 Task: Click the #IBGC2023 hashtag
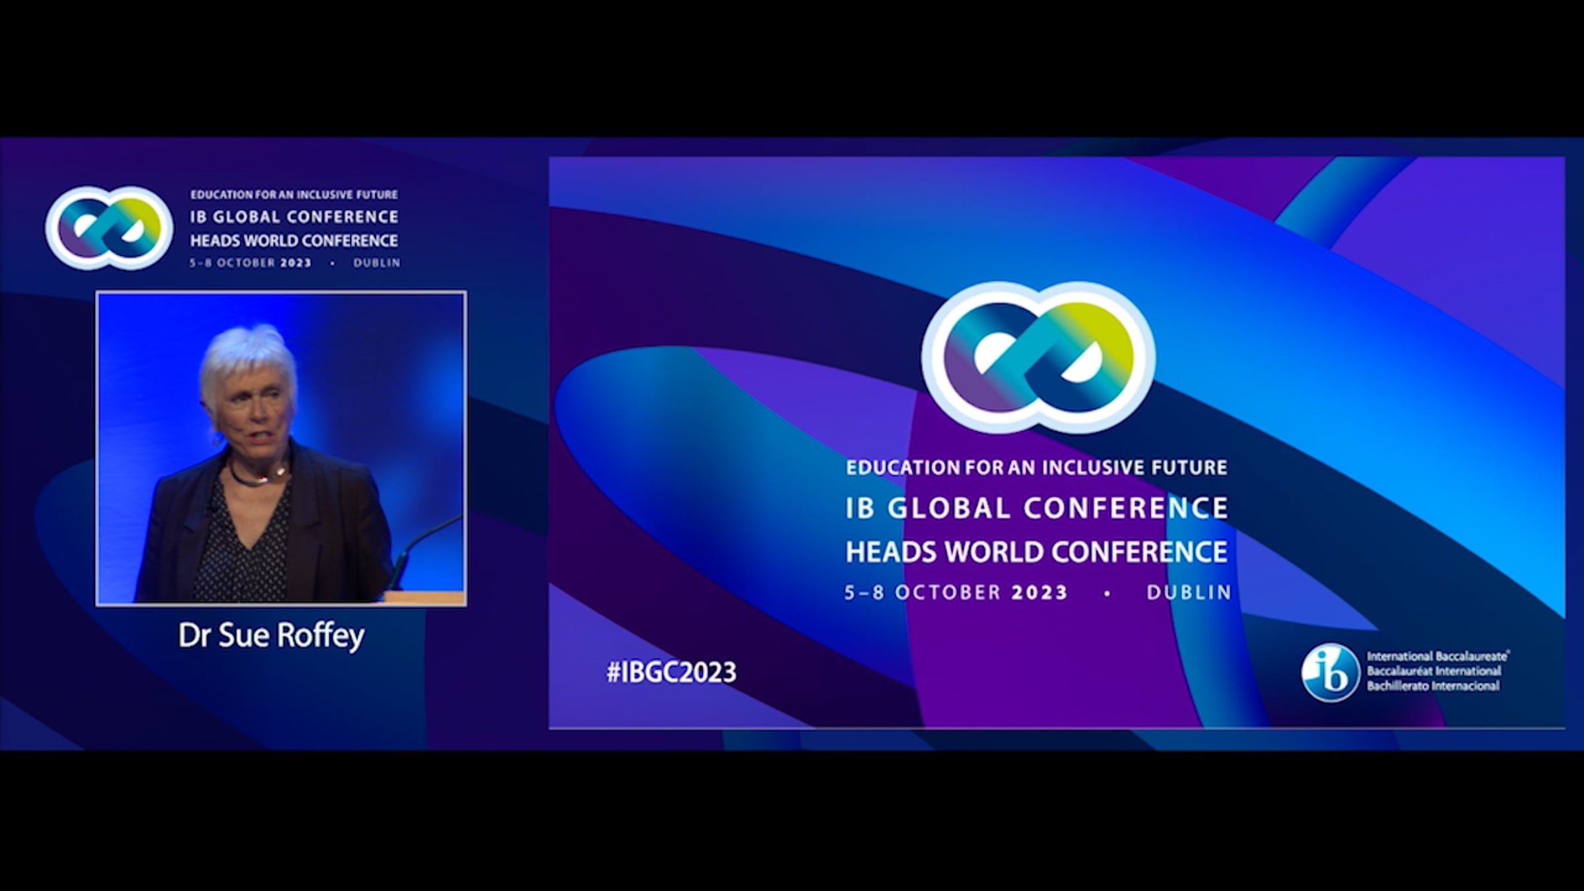pyautogui.click(x=671, y=673)
